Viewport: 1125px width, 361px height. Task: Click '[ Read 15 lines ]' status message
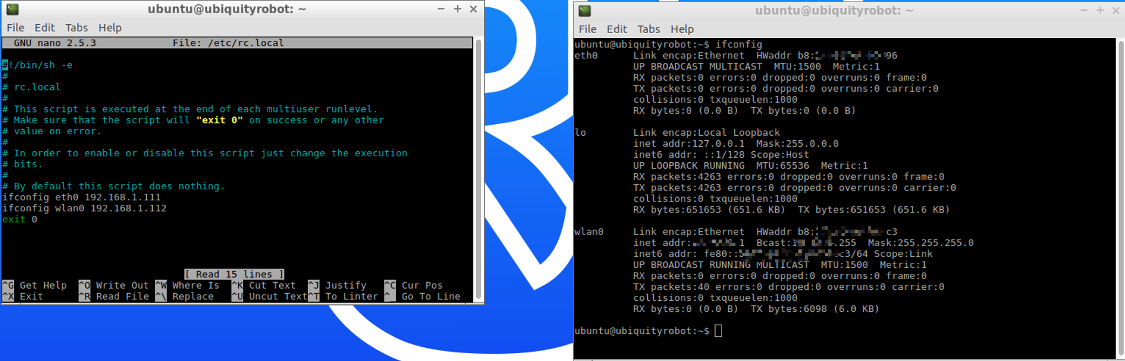(234, 274)
